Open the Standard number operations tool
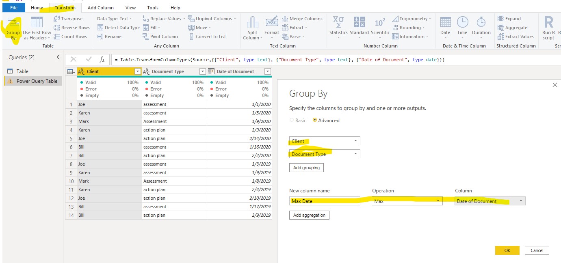The image size is (561, 263). (359, 28)
